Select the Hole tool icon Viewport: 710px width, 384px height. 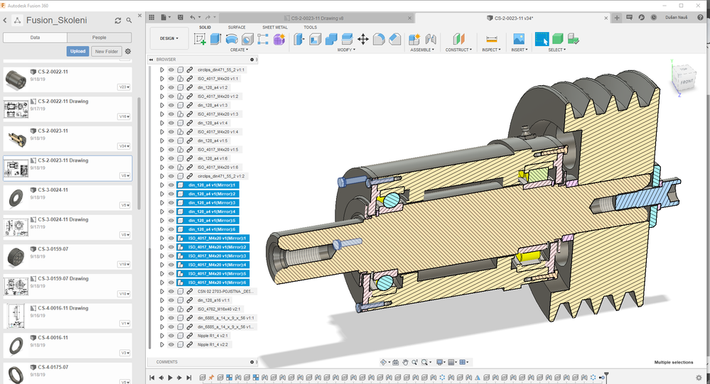point(247,39)
